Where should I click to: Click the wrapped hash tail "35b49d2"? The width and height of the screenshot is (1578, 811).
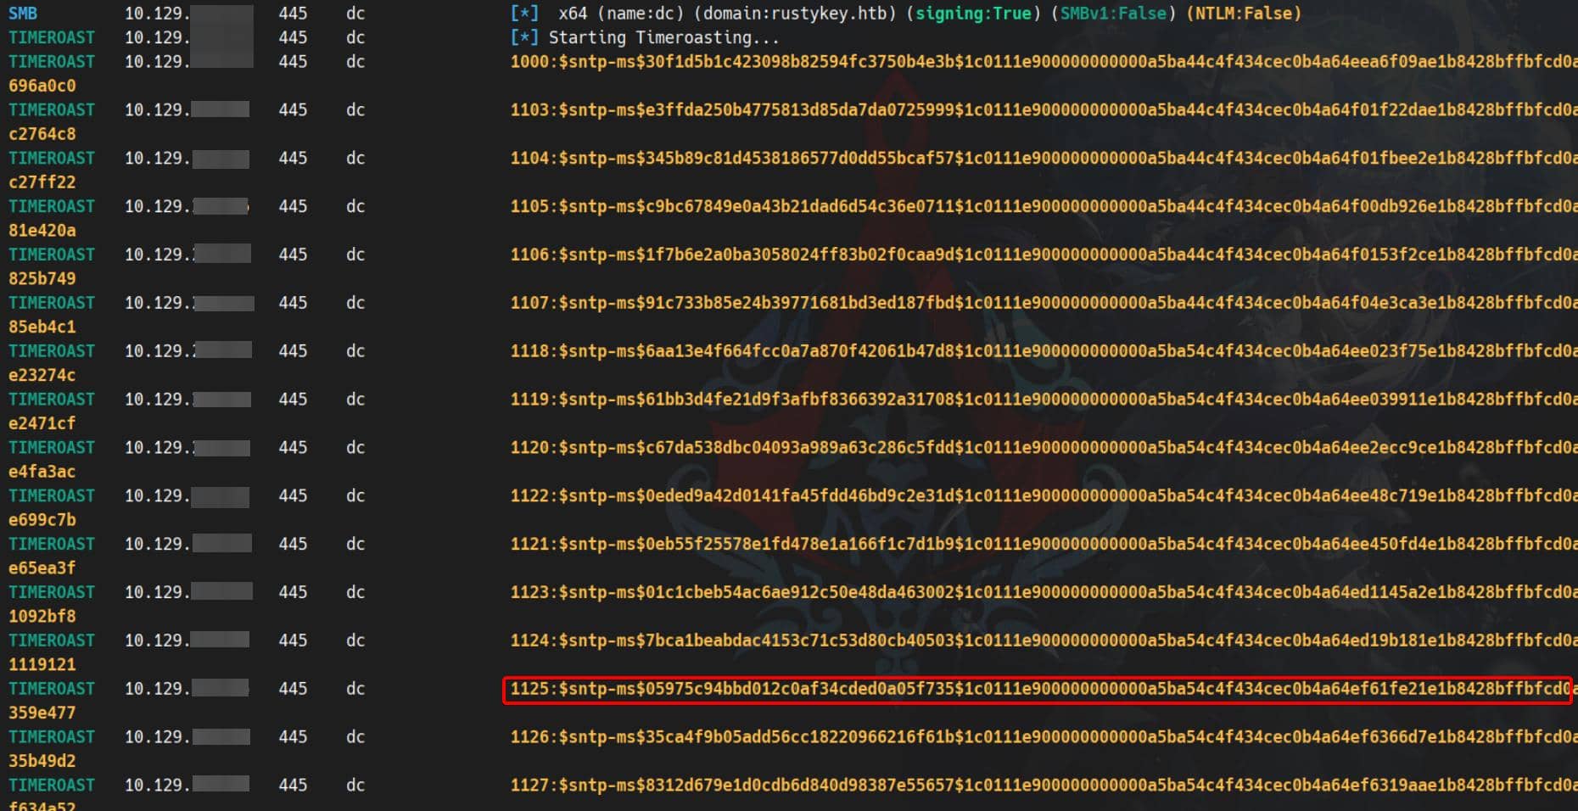tap(42, 761)
